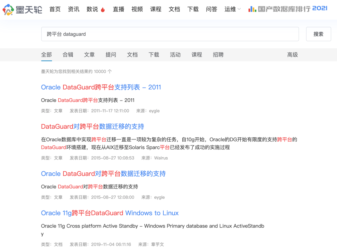Click source text 来源: 章芋文
This screenshot has height=251, width=337.
pos(151,245)
